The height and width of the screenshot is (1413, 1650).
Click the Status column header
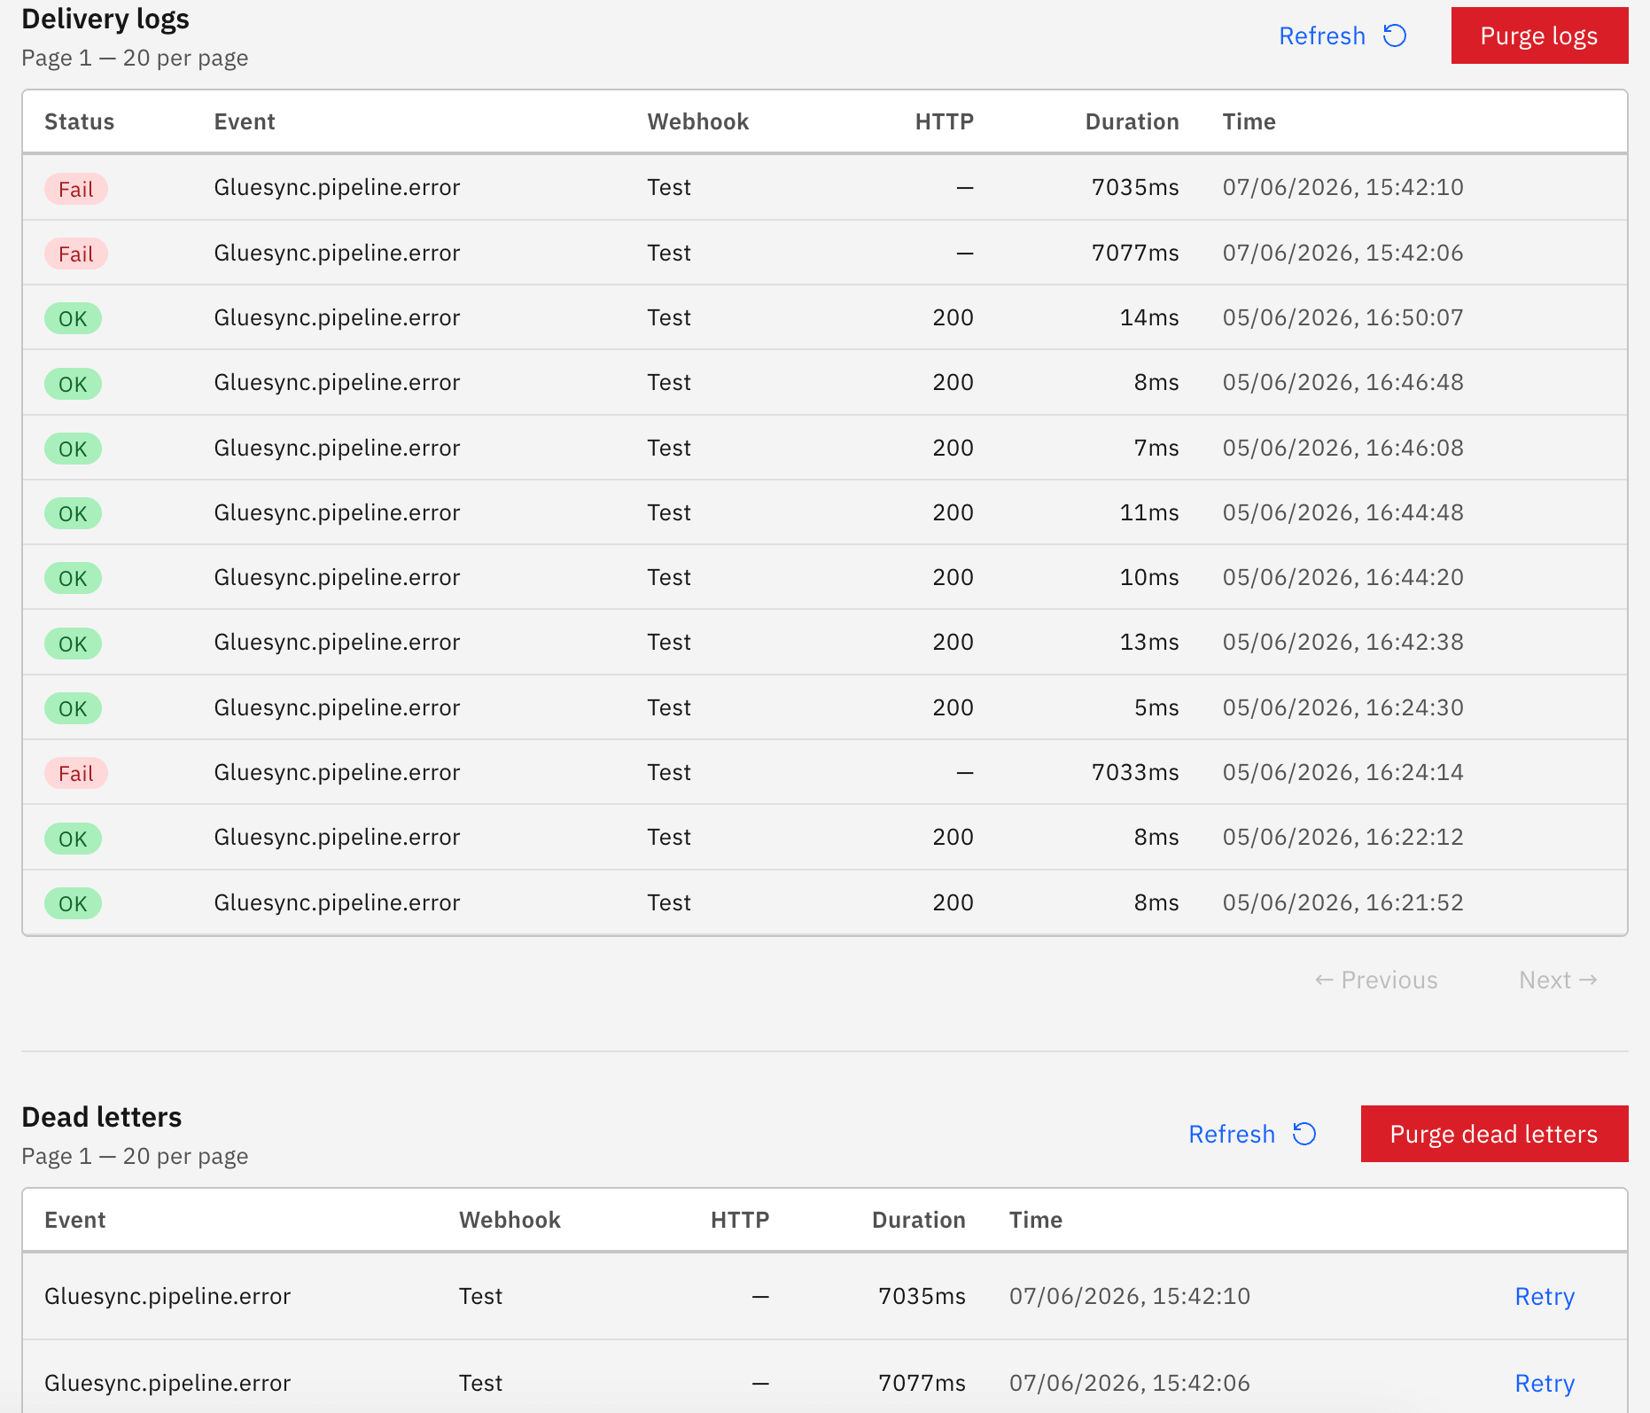(x=80, y=121)
